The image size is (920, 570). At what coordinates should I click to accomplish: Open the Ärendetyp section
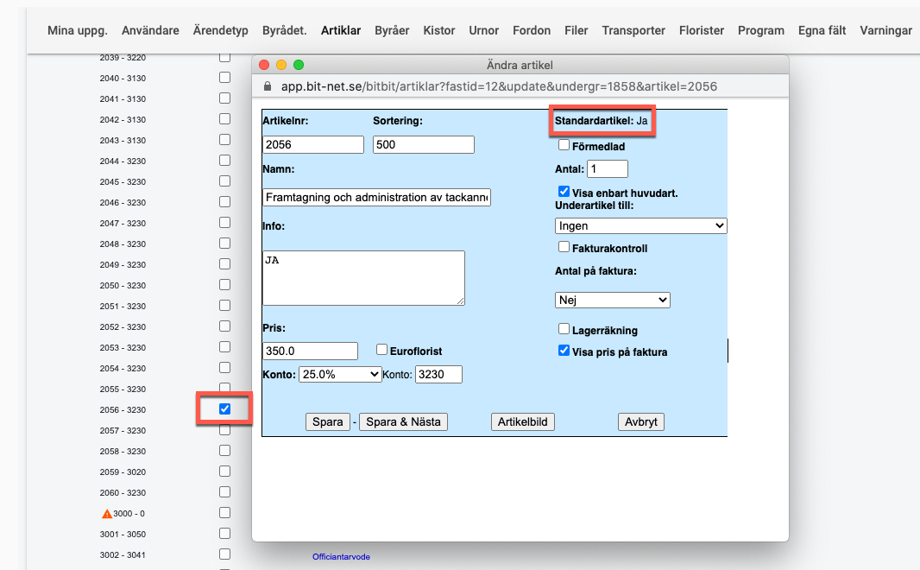pos(221,30)
